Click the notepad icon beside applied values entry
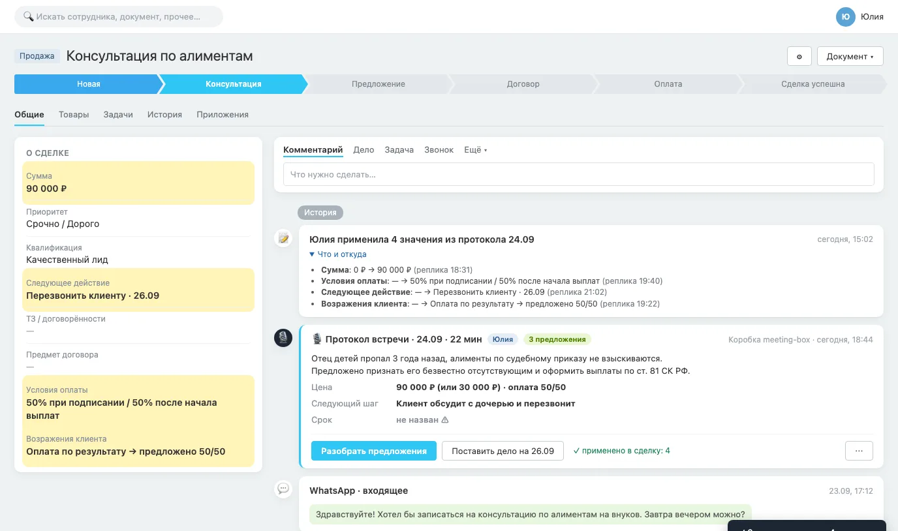Screen dimensions: 898x531 tap(283, 238)
